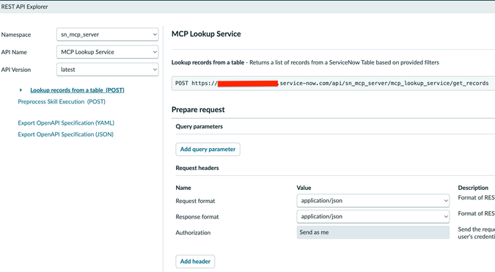
Task: Click the Authorization row label
Action: pos(193,232)
